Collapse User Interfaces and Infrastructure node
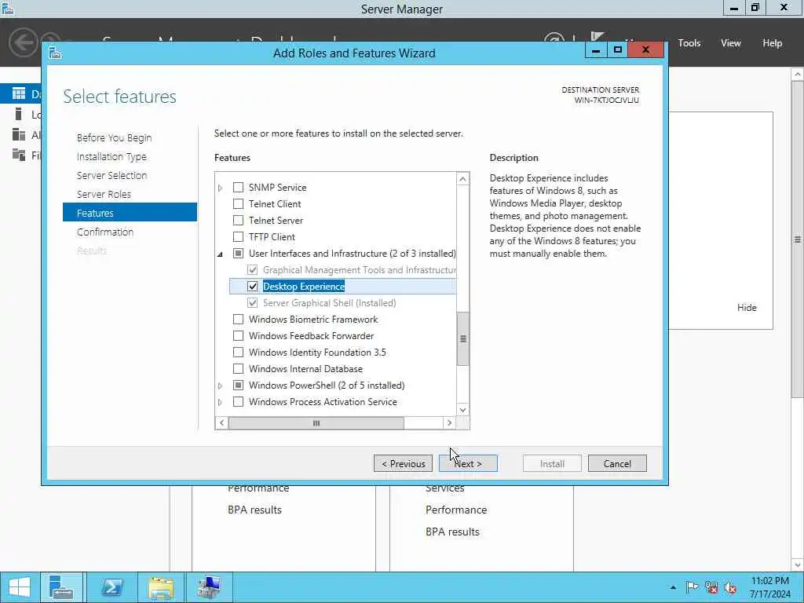This screenshot has height=603, width=804. pos(221,254)
